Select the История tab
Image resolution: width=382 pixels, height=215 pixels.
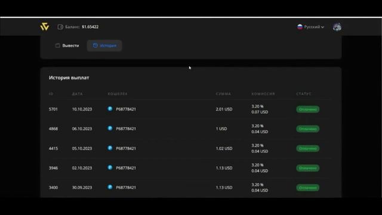pos(104,45)
